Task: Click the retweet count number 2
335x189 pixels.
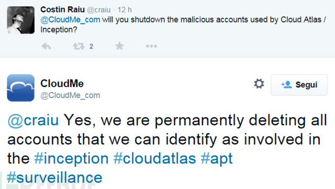Action: pyautogui.click(x=91, y=46)
